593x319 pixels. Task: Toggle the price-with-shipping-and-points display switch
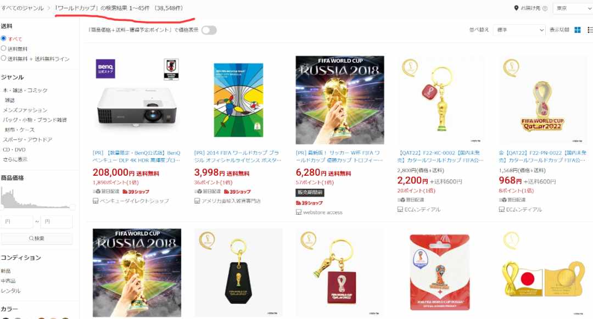(x=209, y=30)
